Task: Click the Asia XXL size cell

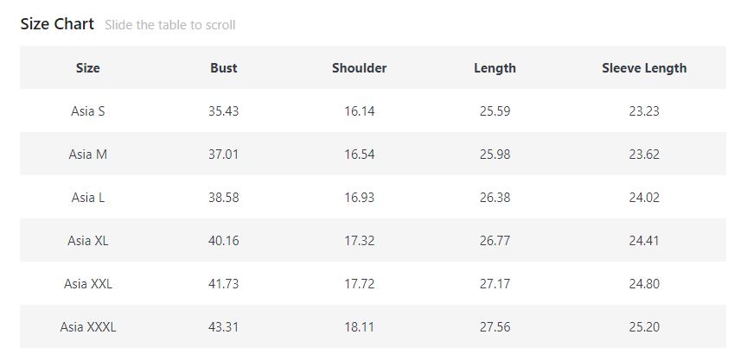Action: pos(88,284)
